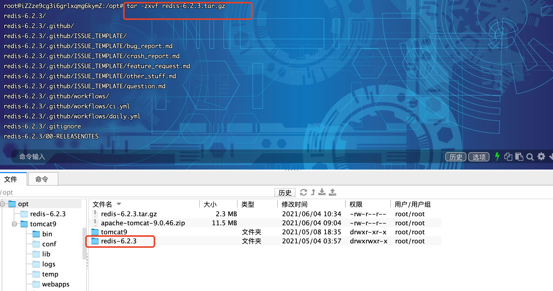Image resolution: width=553 pixels, height=291 pixels.
Task: Go to parent directory with up arrow
Action: click(x=313, y=192)
